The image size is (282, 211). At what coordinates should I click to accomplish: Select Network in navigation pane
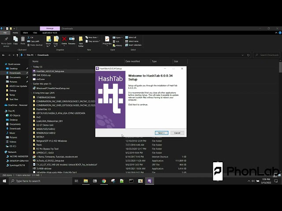pos(12,152)
